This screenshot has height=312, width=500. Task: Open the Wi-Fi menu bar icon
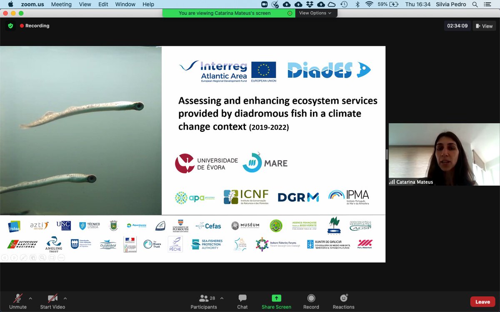point(369,4)
